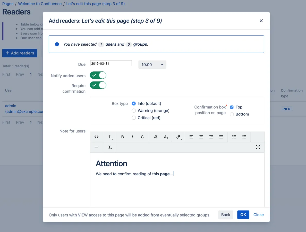Click the due date field 2019-03-31

tap(111, 63)
